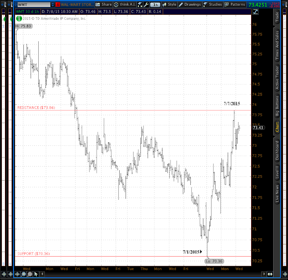Open the Trade sidebar tab
The height and width of the screenshot is (280, 288).
click(x=277, y=17)
